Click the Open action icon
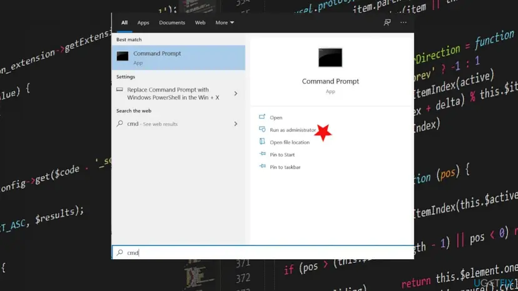 [x=262, y=117]
